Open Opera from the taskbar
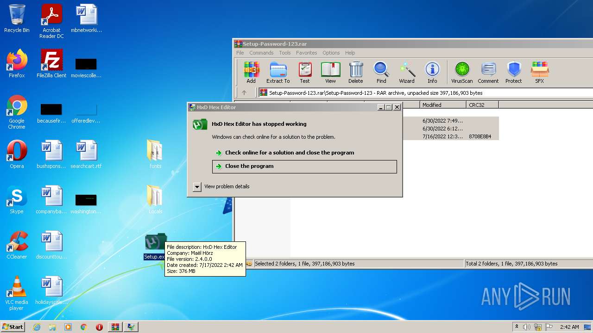The image size is (593, 333). (99, 327)
